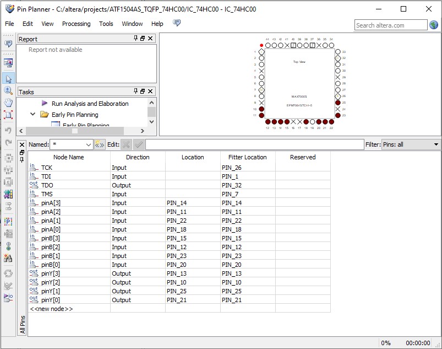Open the Processing menu

tap(76, 24)
